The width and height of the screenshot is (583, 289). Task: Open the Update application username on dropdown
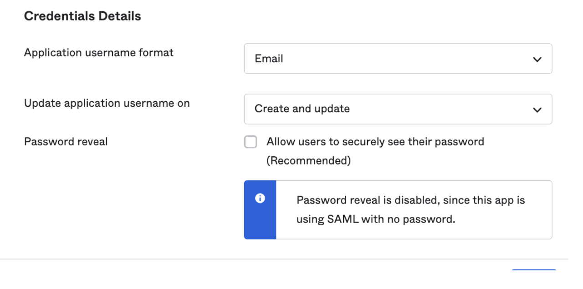pyautogui.click(x=398, y=109)
